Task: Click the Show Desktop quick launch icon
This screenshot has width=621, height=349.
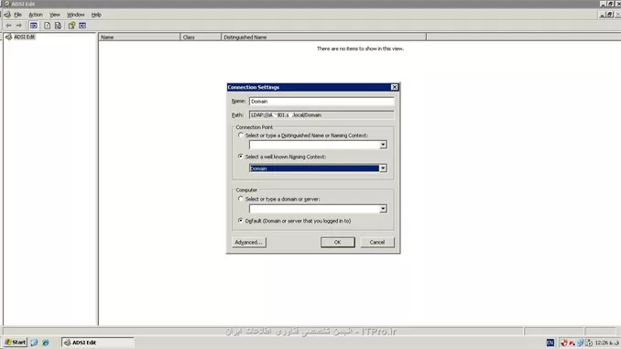Action: (34, 343)
